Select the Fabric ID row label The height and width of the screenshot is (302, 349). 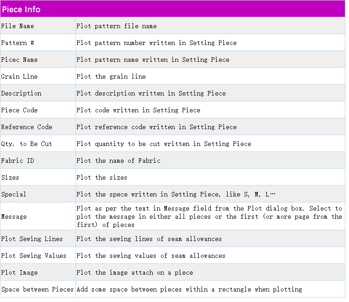pos(18,161)
